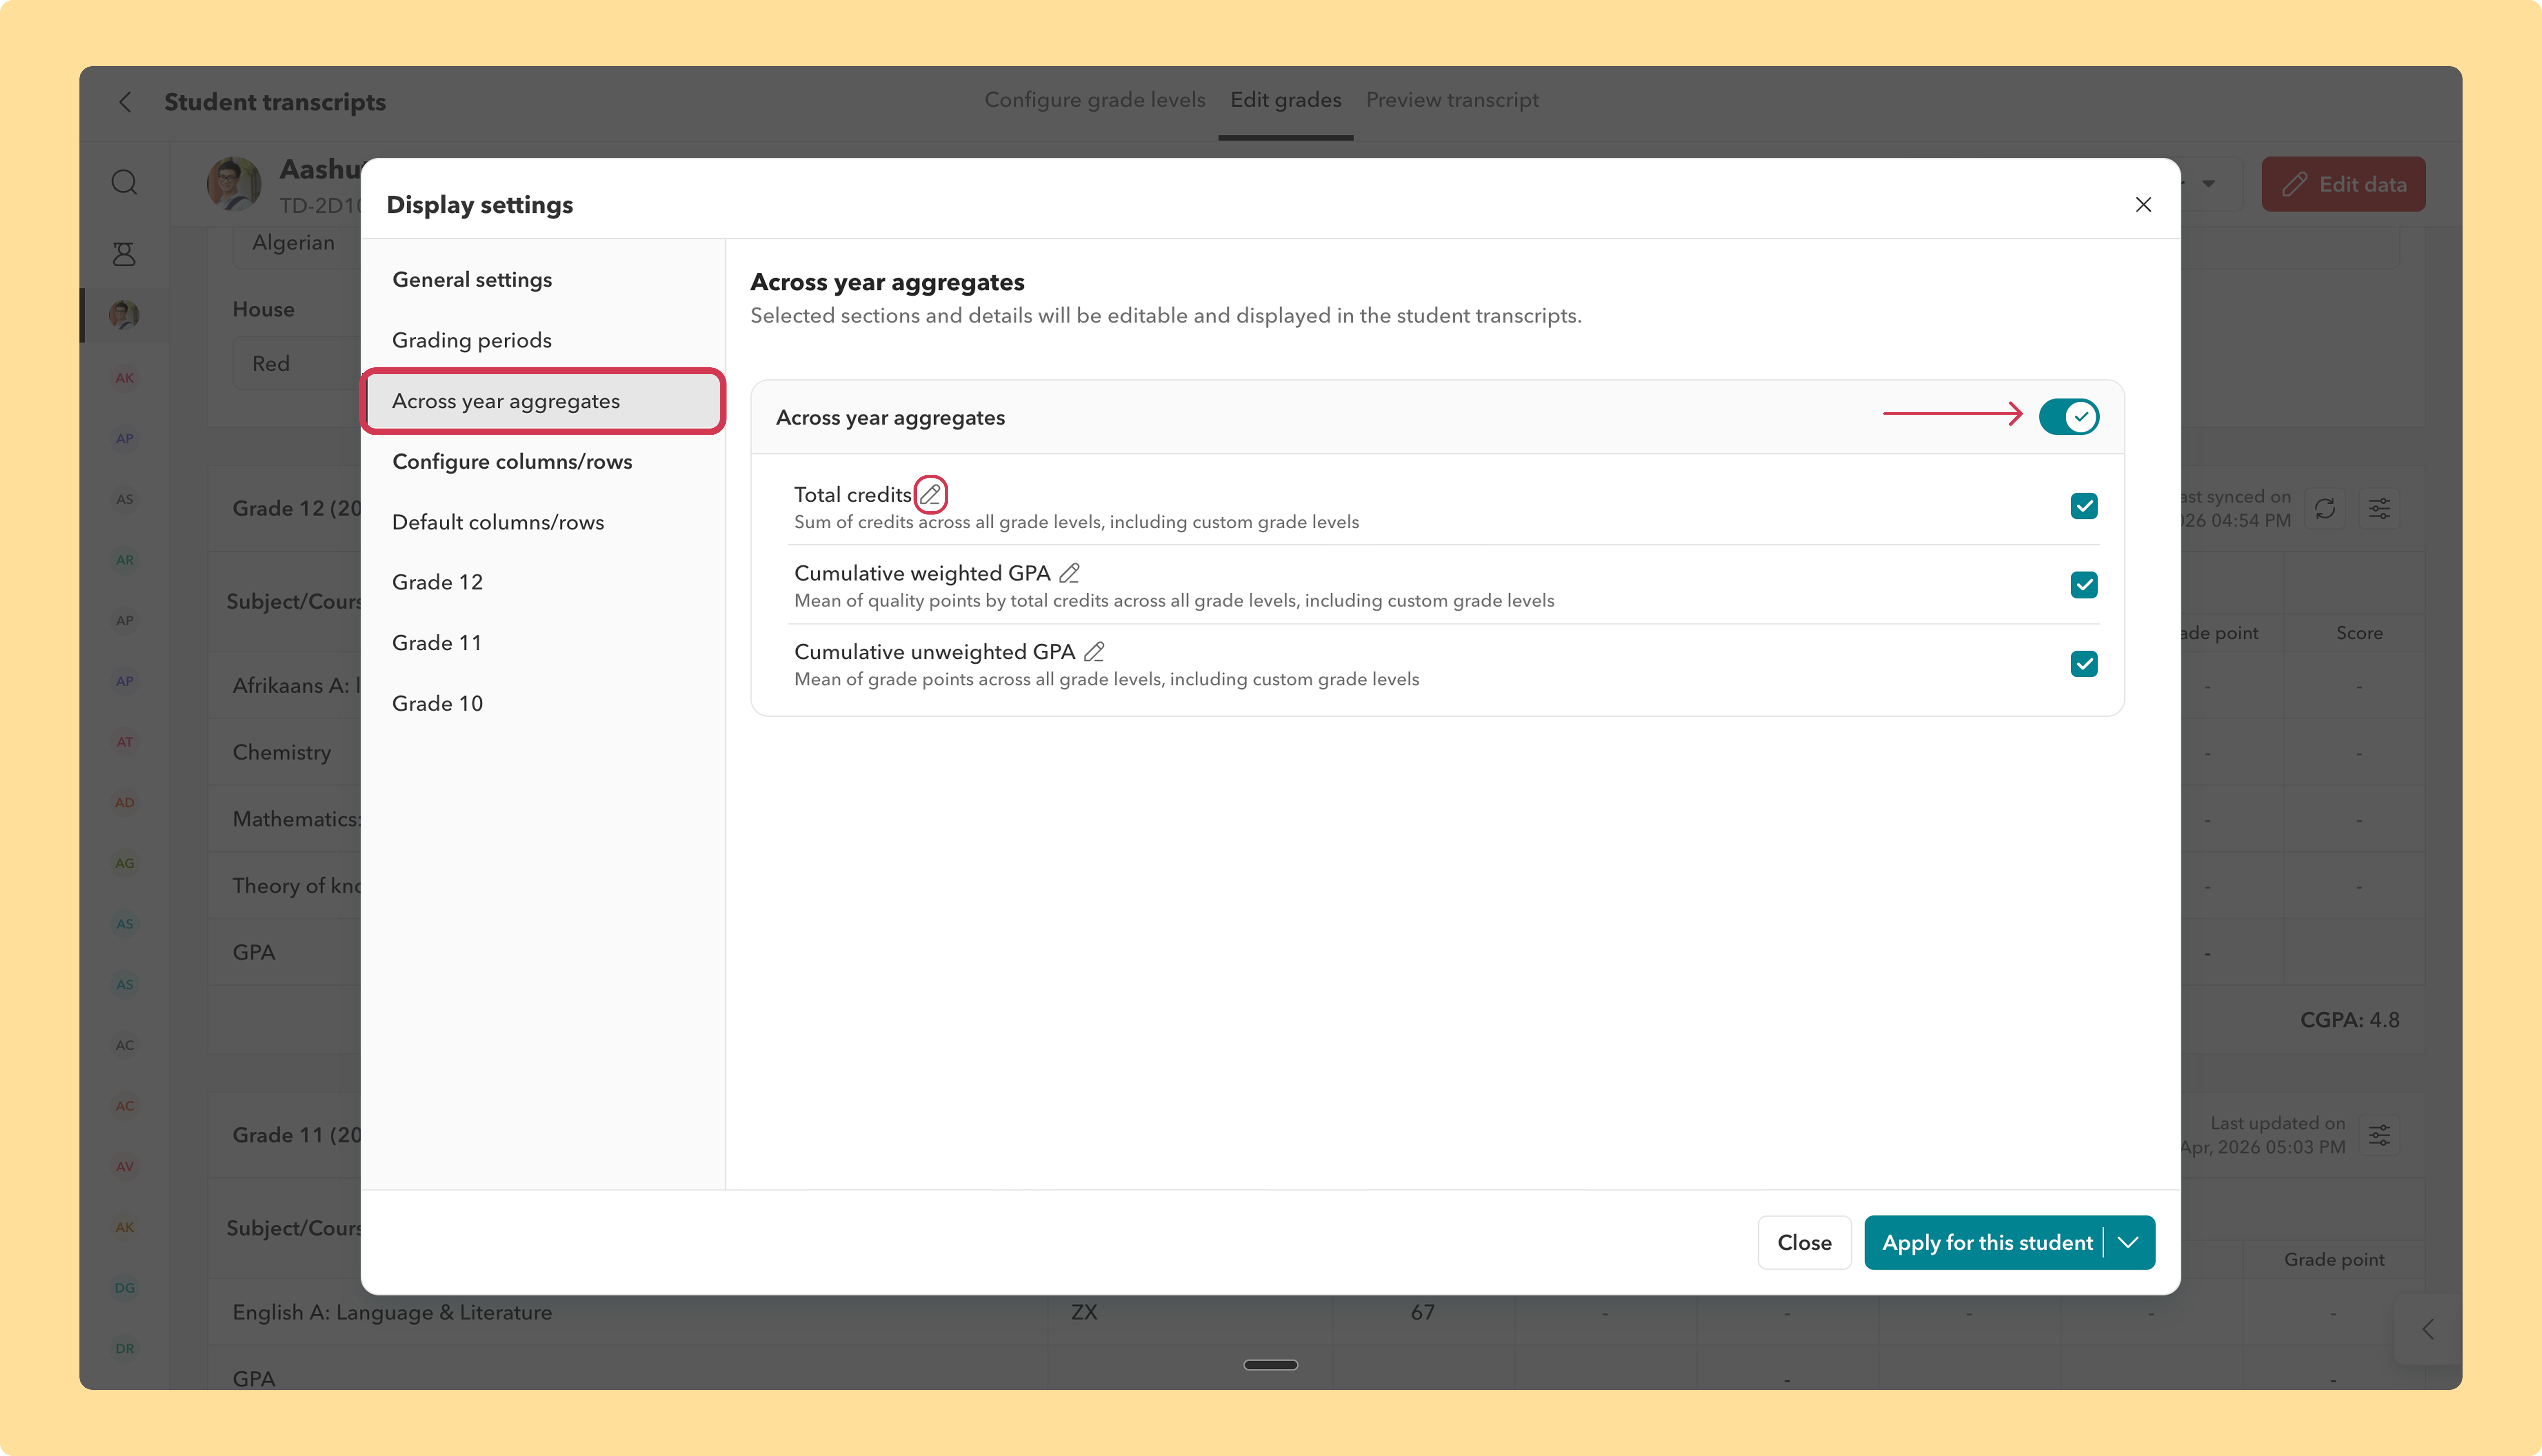Viewport: 2542px width, 1456px height.
Task: Sync Grade 12 data with refresh icon
Action: [2325, 509]
